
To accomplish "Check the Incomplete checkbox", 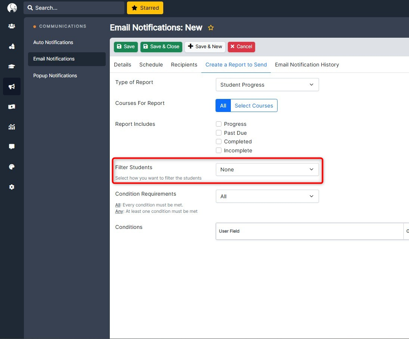I will point(219,150).
